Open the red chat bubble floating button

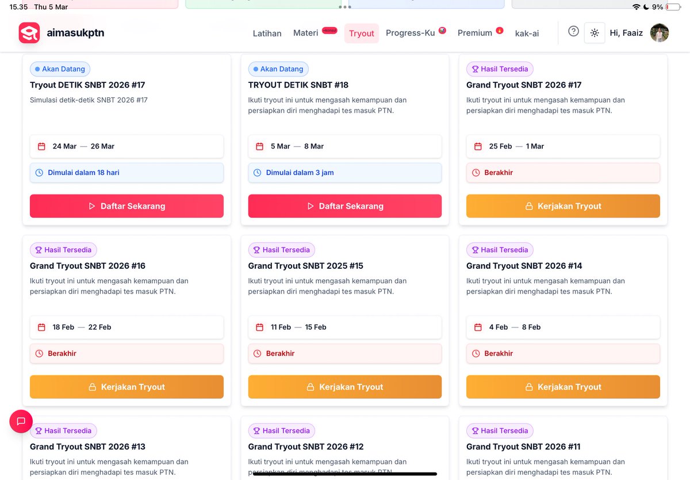coord(21,421)
